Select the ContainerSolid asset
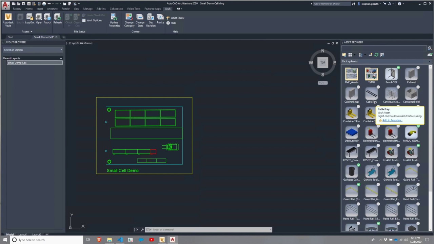Viewport: 434px width, 244px height. (411, 95)
